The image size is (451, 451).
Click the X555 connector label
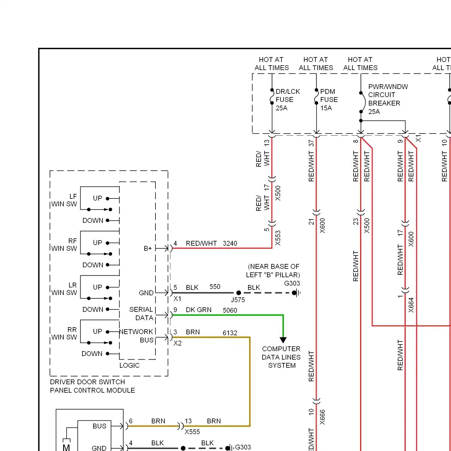click(192, 432)
